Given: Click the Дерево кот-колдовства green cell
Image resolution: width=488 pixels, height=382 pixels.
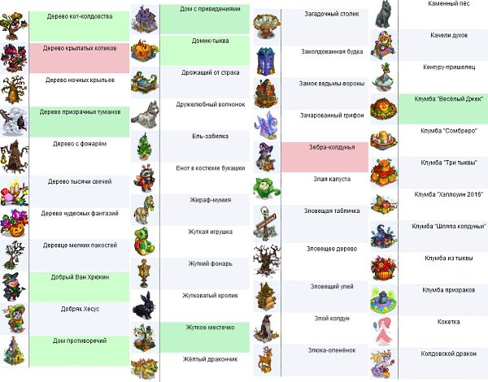Looking at the screenshot, I should 80,27.
